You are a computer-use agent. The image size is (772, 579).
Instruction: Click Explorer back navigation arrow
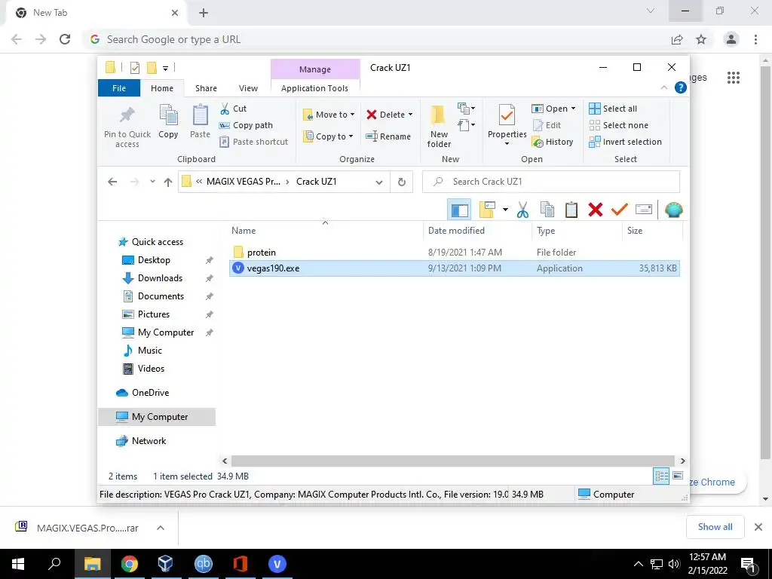pyautogui.click(x=112, y=182)
